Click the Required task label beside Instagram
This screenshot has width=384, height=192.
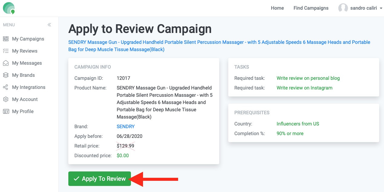[249, 88]
